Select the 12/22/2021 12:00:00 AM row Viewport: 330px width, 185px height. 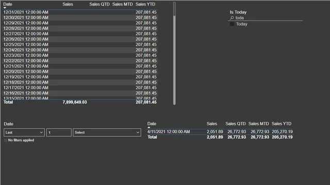click(x=80, y=61)
